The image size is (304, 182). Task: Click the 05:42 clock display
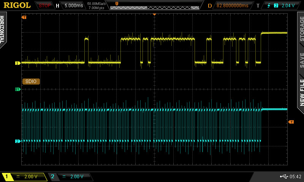click(x=295, y=177)
